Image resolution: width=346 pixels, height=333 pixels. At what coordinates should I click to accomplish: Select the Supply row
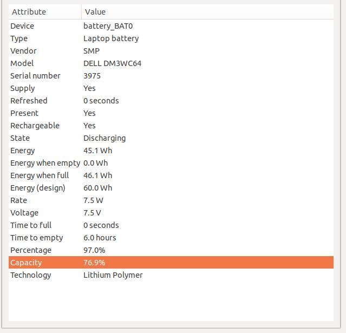coord(171,88)
